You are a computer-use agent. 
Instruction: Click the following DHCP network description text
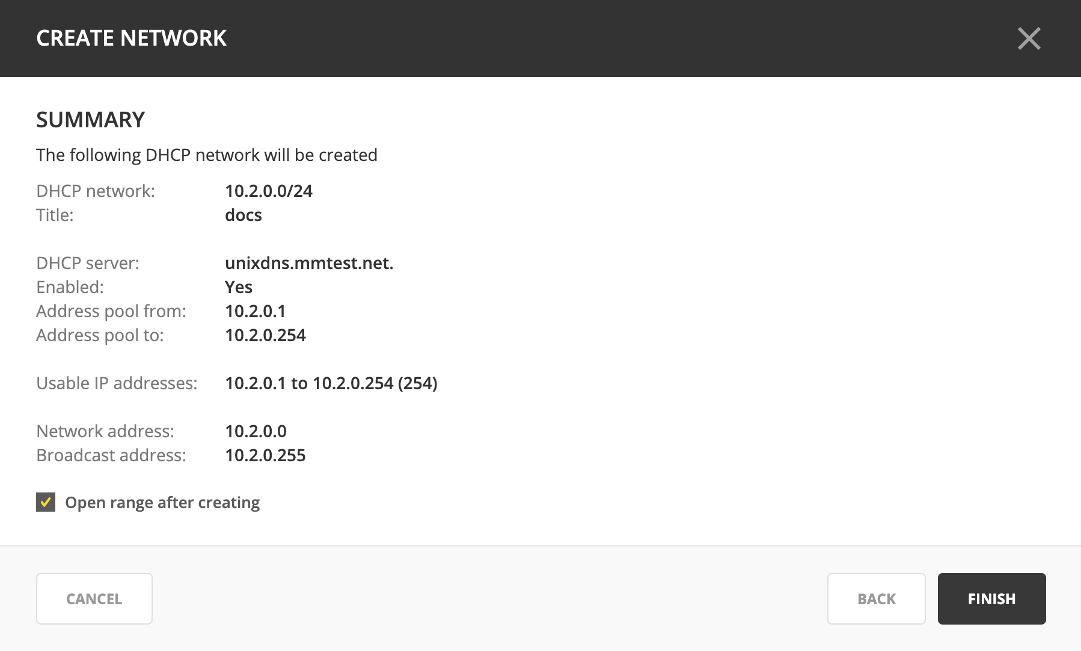pyautogui.click(x=207, y=155)
